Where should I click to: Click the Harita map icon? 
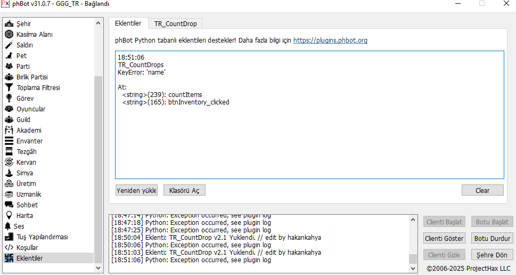(9, 216)
